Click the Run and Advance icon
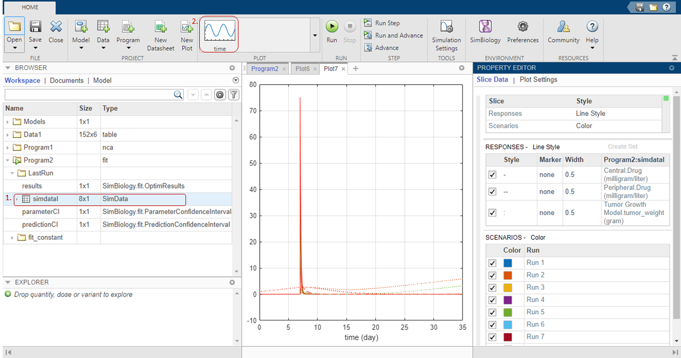The image size is (681, 358). 368,35
